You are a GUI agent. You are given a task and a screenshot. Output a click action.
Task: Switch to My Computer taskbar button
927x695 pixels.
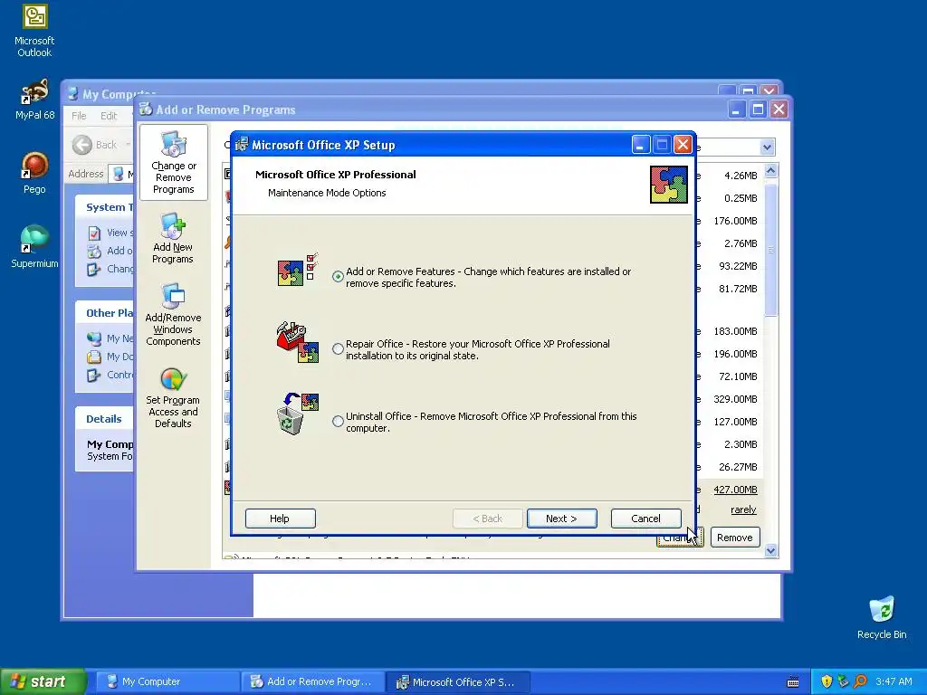167,682
